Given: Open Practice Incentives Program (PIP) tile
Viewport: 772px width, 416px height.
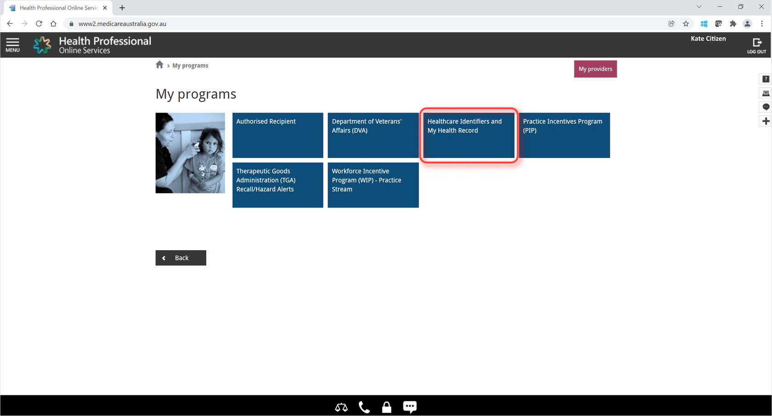Looking at the screenshot, I should coord(564,135).
